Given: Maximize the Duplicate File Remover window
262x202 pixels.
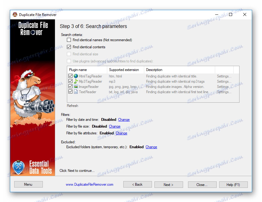Looking at the screenshot, I should tap(231, 15).
